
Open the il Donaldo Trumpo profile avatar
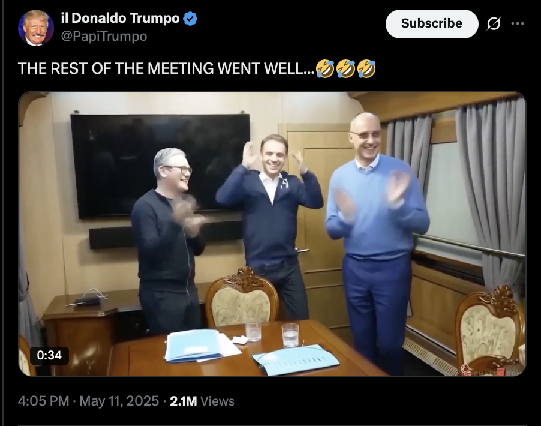pyautogui.click(x=36, y=28)
